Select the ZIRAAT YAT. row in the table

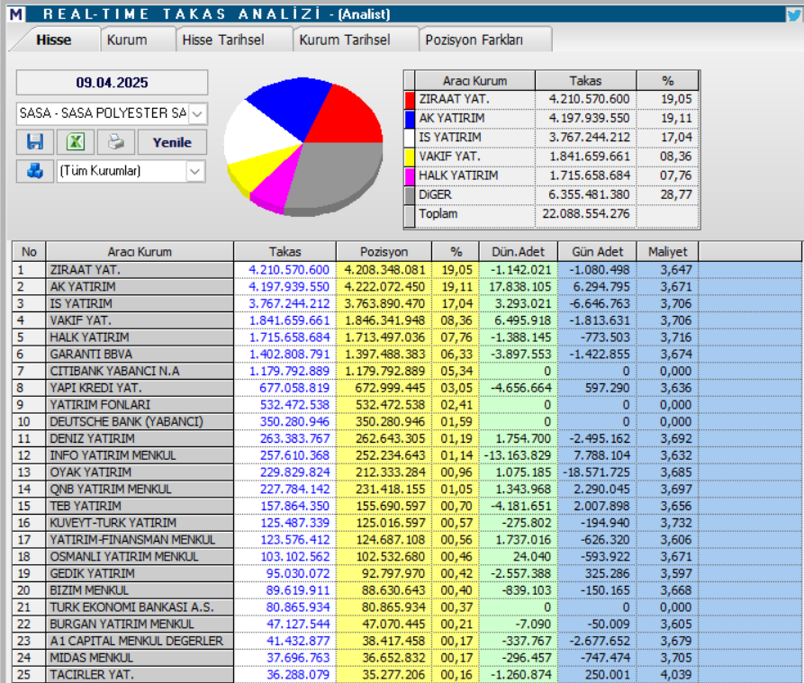tap(126, 270)
